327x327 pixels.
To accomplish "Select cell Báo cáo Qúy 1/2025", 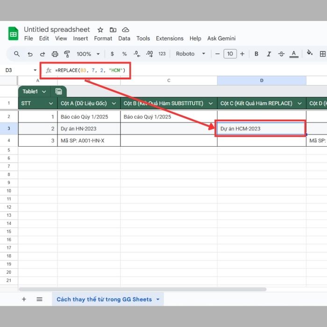I will tap(89, 117).
